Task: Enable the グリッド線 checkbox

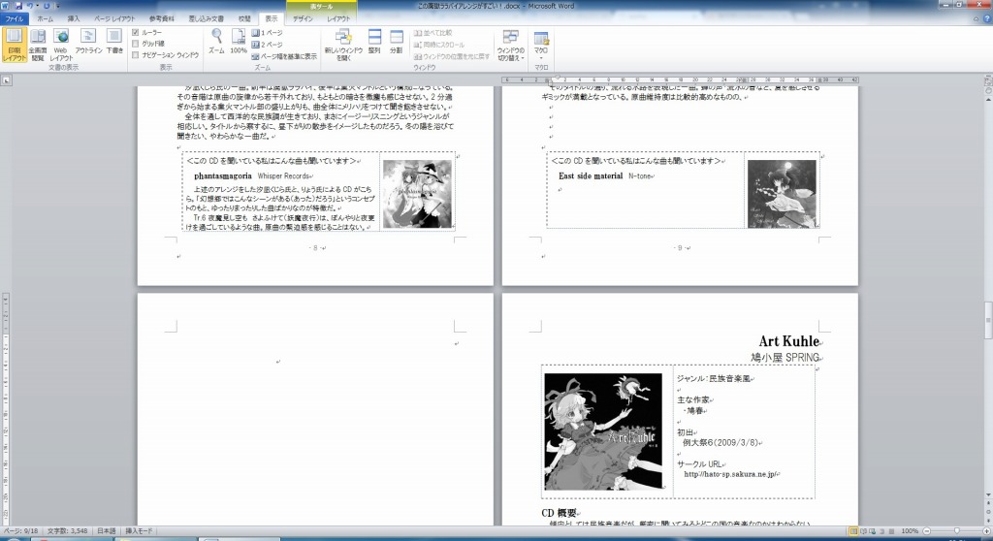Action: click(x=135, y=44)
